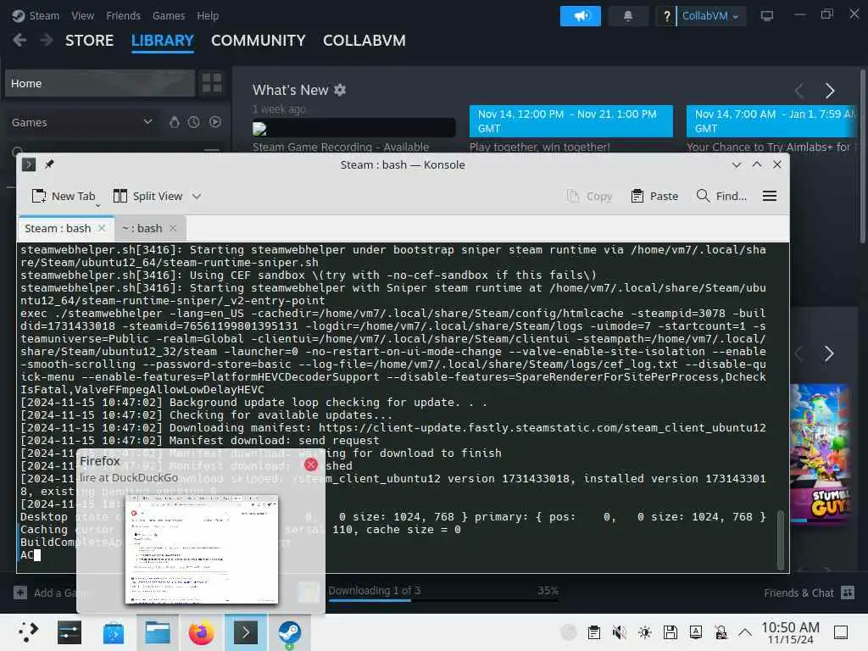
Task: Open the Games menu in Steam menu bar
Action: click(x=169, y=15)
